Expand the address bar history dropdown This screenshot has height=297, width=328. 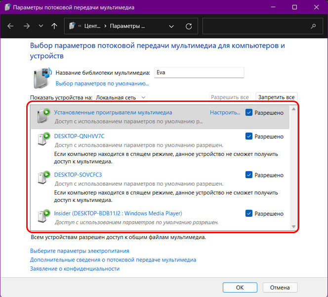pyautogui.click(x=171, y=26)
